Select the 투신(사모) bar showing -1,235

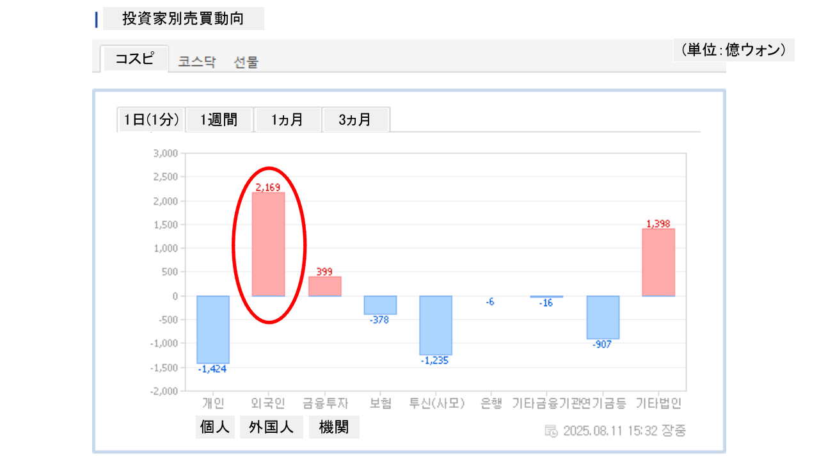(x=436, y=325)
